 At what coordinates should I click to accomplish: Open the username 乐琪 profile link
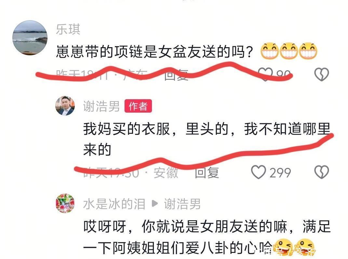point(68,29)
